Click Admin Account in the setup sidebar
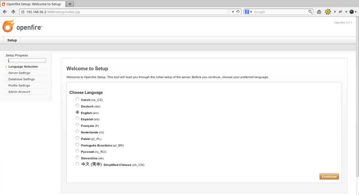The width and height of the screenshot is (359, 195). 19,92
